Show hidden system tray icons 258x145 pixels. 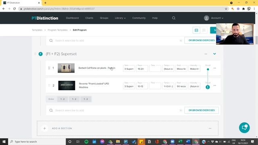tap(208, 141)
